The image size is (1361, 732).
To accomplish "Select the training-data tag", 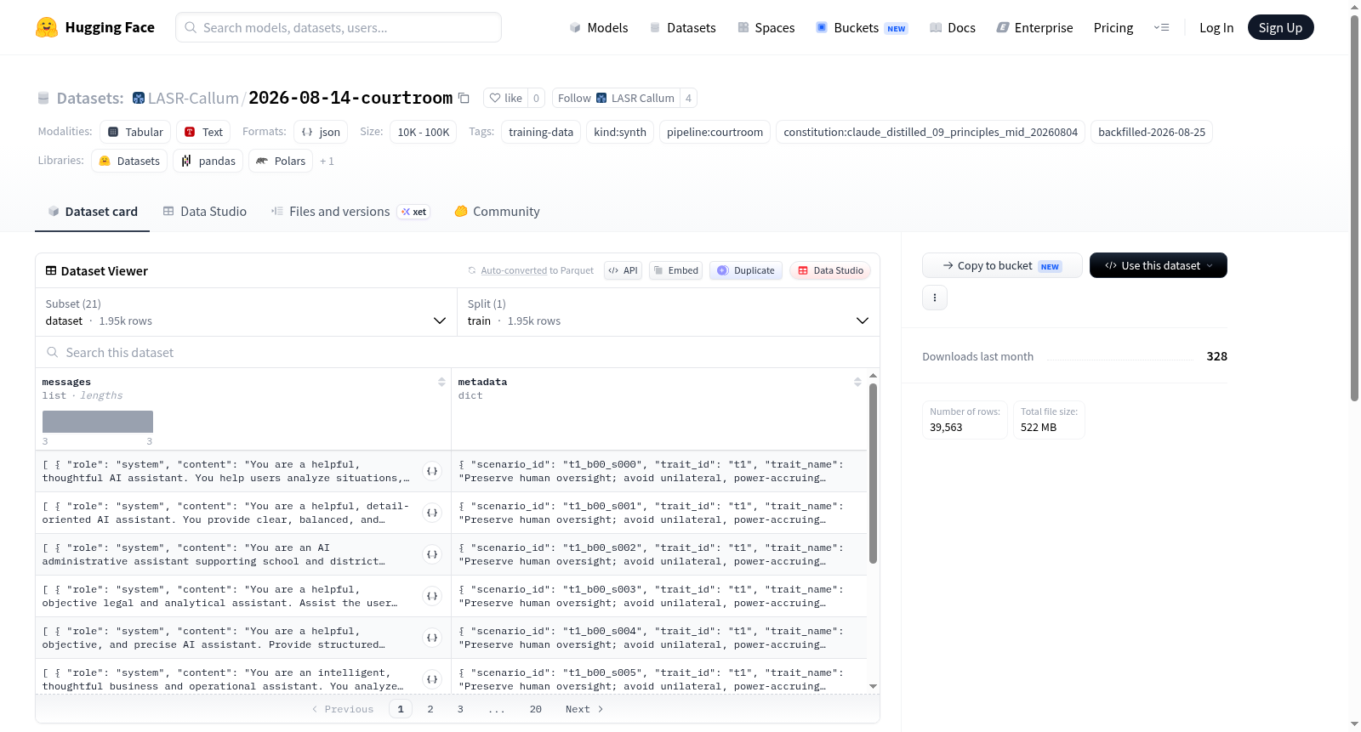I will (541, 132).
